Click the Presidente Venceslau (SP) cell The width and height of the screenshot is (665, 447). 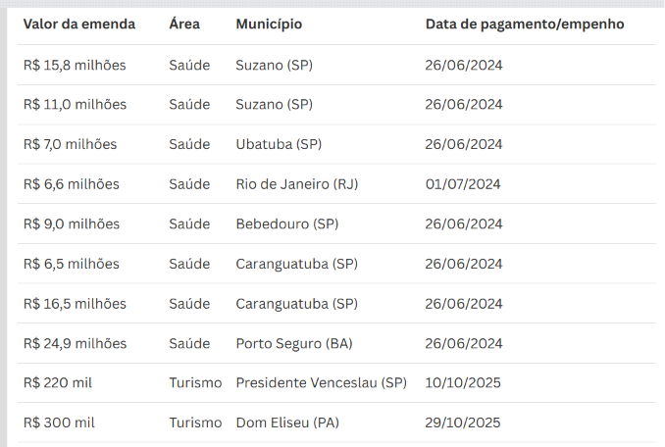pyautogui.click(x=322, y=382)
